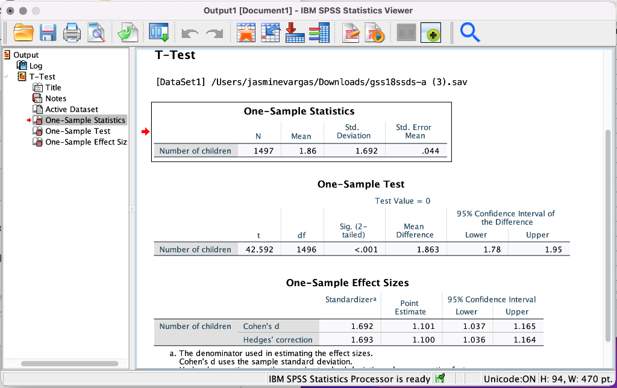Click the outline pane horizontal scrollbar
The image size is (617, 388).
point(70,364)
